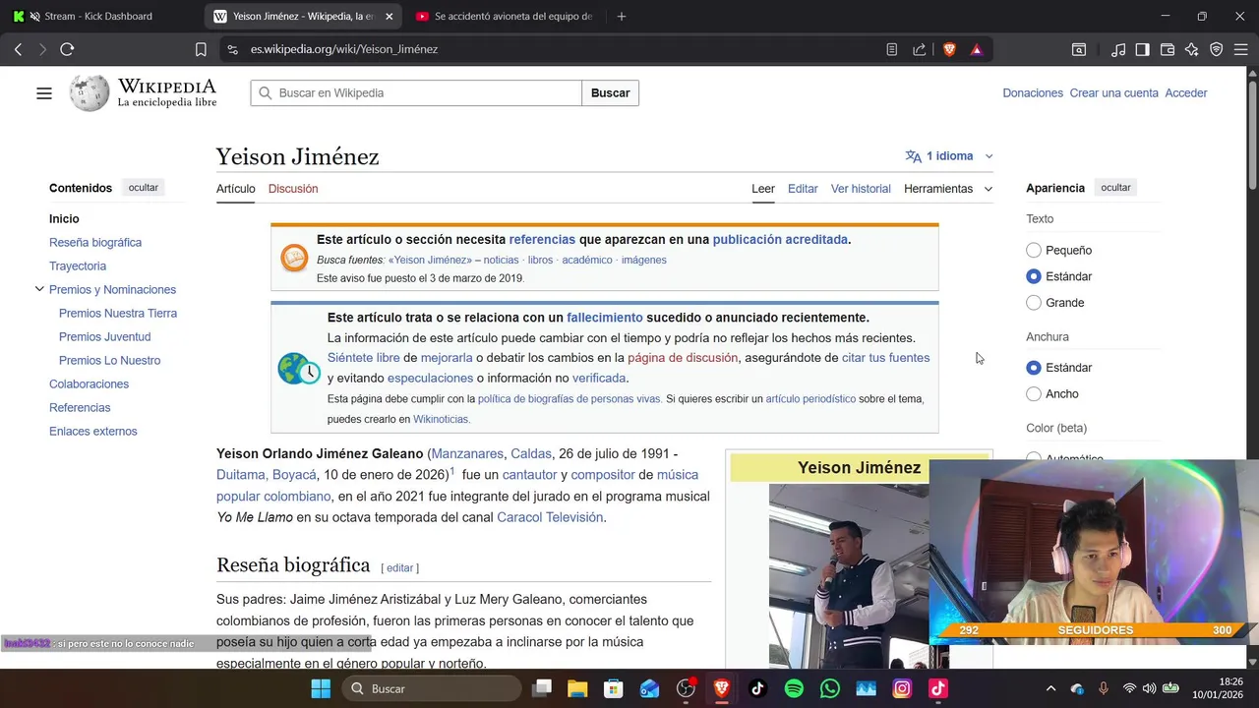This screenshot has width=1259, height=708.
Task: Hide the Contenidos sidebar
Action: [x=143, y=188]
